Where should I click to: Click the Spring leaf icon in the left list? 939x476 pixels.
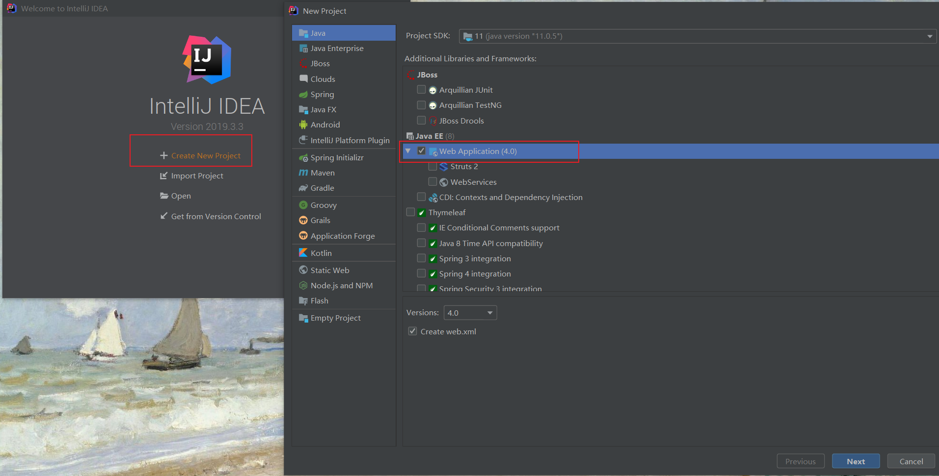(303, 95)
